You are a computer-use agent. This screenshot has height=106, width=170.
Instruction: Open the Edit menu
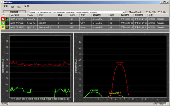point(12,7)
